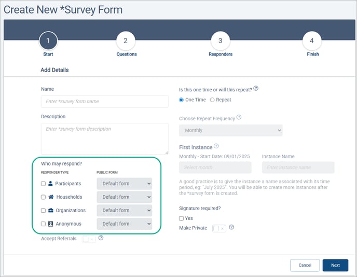Click the help icon beside First Instance
Viewport: 357px width, 277px height.
(216, 146)
